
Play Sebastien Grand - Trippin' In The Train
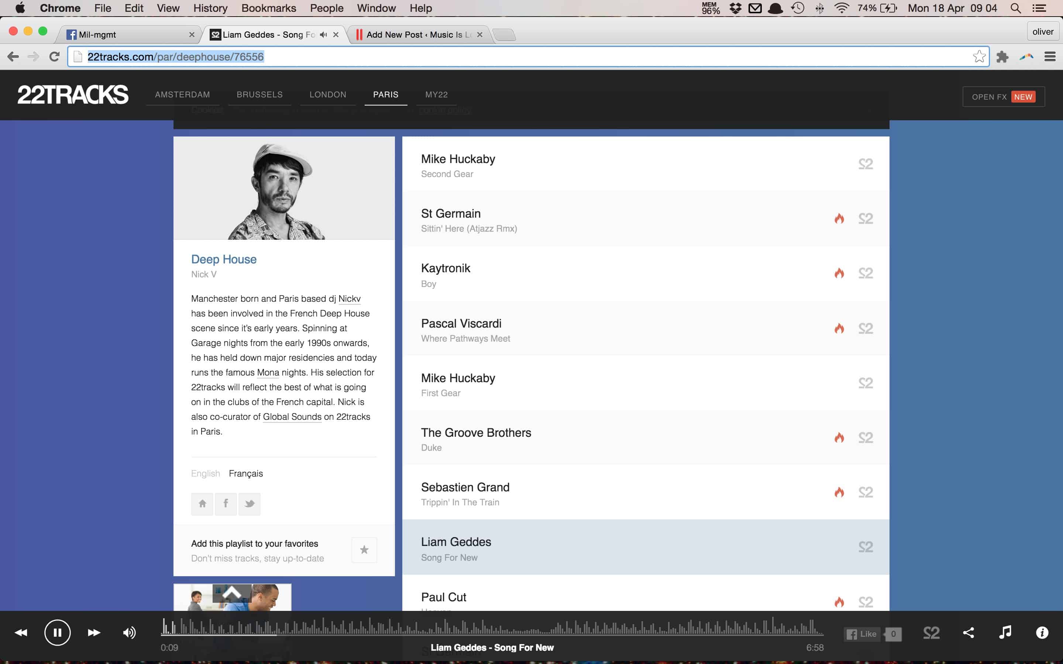pyautogui.click(x=646, y=492)
